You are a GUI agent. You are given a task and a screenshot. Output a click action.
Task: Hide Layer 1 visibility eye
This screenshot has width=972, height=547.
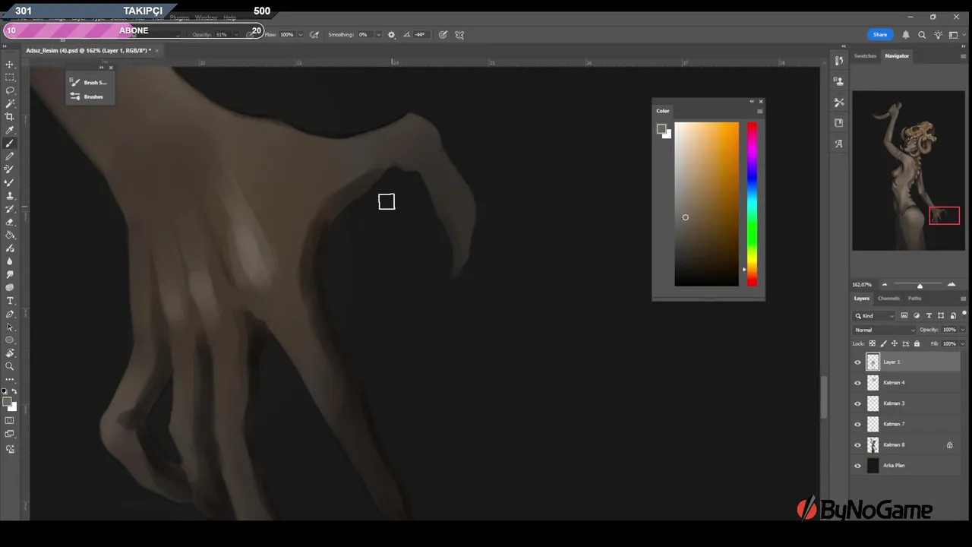pos(858,362)
